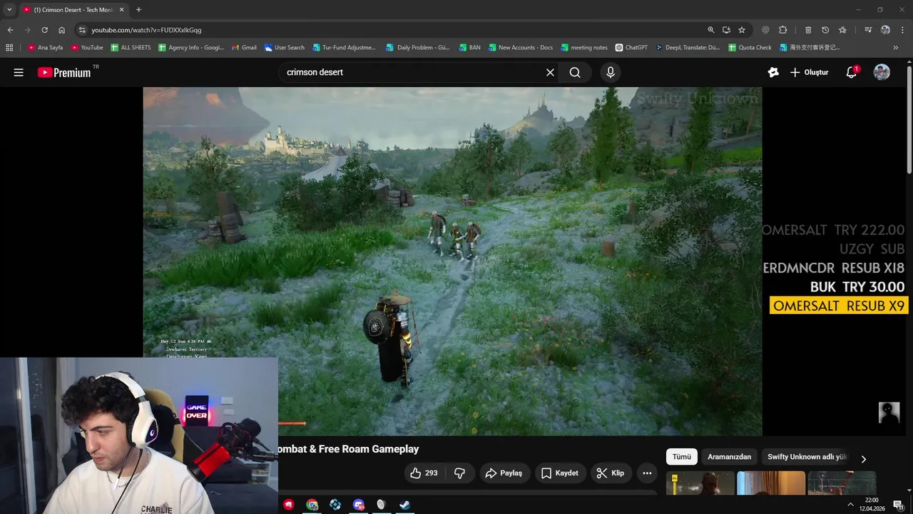Open the ChatGPT bookmark
The height and width of the screenshot is (514, 913).
click(631, 48)
